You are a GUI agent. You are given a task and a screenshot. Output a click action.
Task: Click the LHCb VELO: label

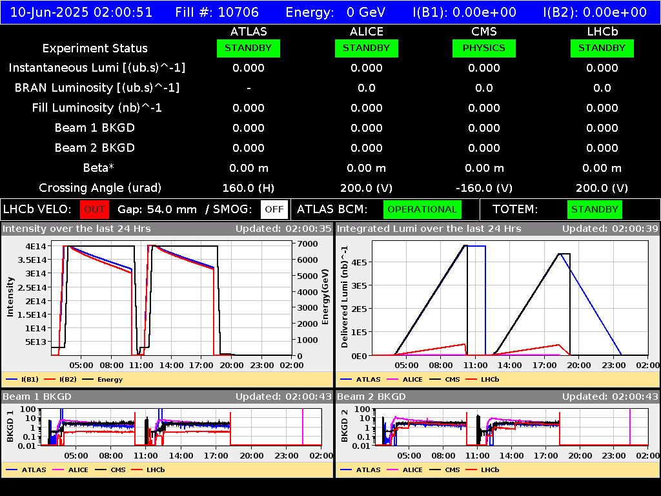point(38,210)
